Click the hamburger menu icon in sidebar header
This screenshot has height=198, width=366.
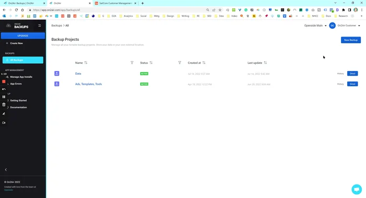(x=39, y=26)
